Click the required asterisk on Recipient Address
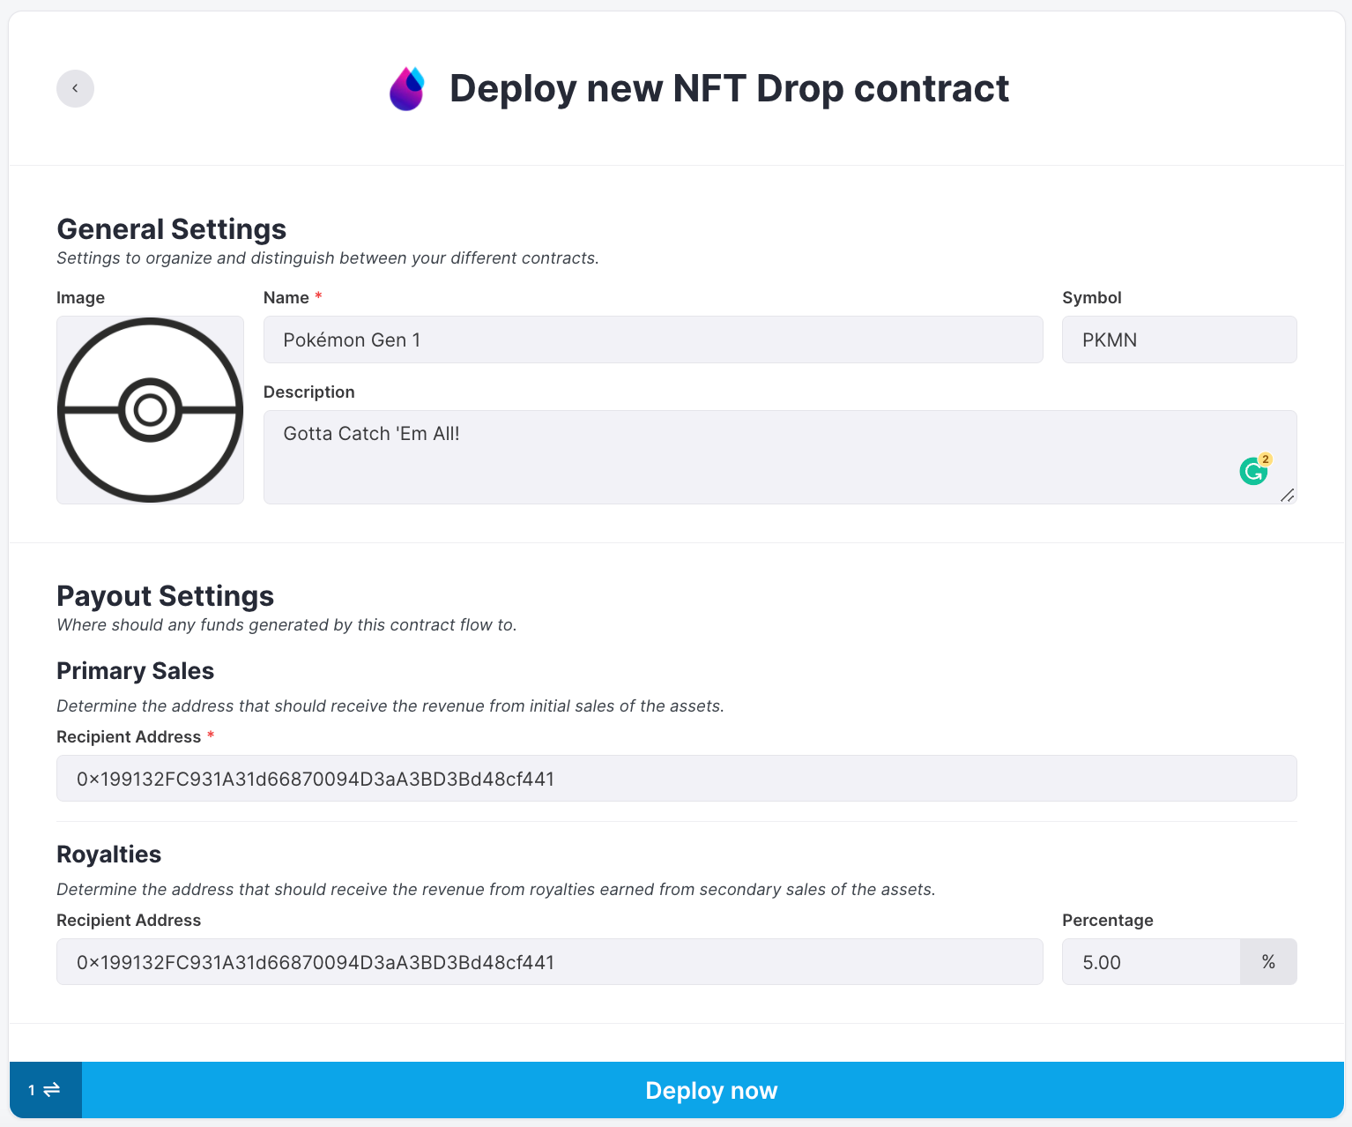The height and width of the screenshot is (1127, 1352). point(211,736)
